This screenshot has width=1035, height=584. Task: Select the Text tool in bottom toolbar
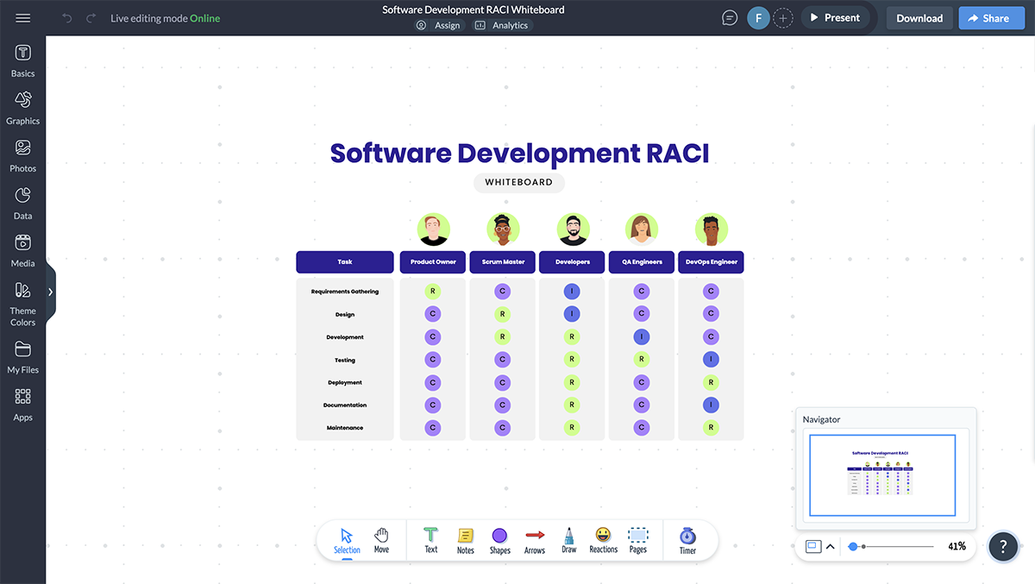(x=431, y=540)
